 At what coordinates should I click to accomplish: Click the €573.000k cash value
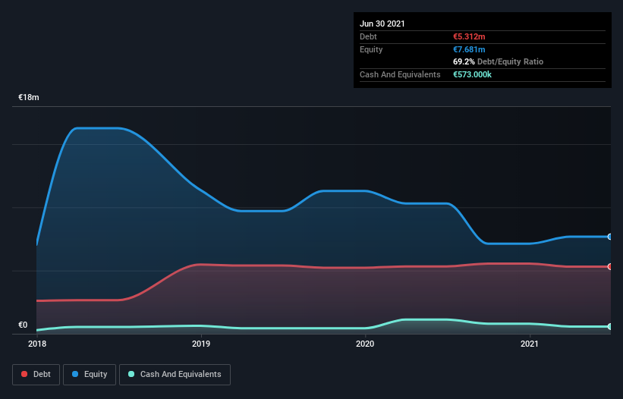(472, 74)
